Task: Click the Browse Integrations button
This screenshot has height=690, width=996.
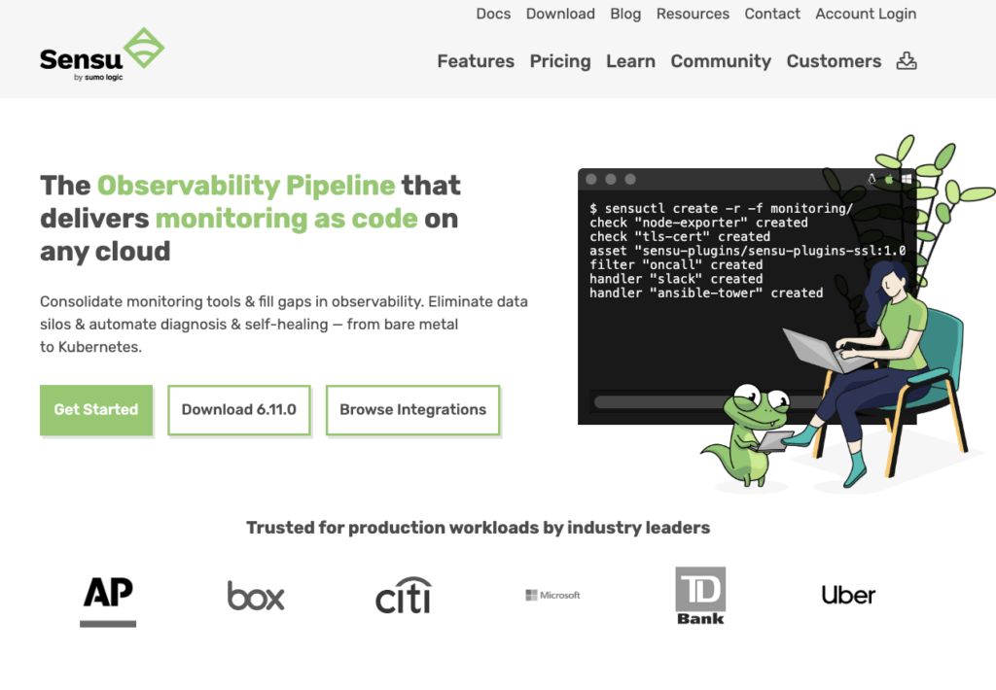Action: coord(412,410)
